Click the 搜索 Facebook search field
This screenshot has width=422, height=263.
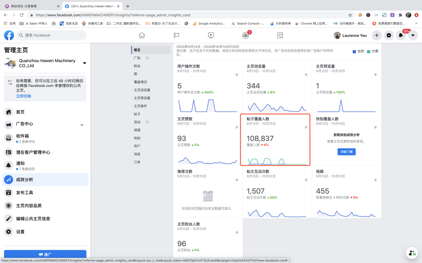[52, 35]
